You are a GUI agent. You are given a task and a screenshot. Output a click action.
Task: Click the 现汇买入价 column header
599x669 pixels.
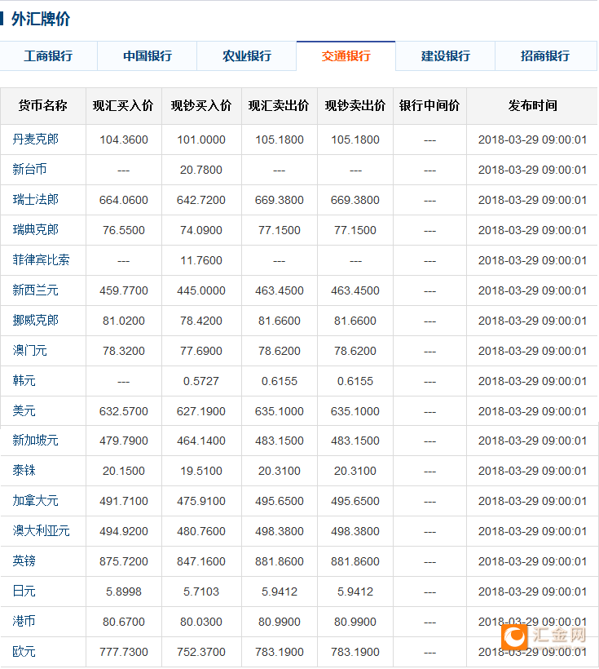click(123, 105)
